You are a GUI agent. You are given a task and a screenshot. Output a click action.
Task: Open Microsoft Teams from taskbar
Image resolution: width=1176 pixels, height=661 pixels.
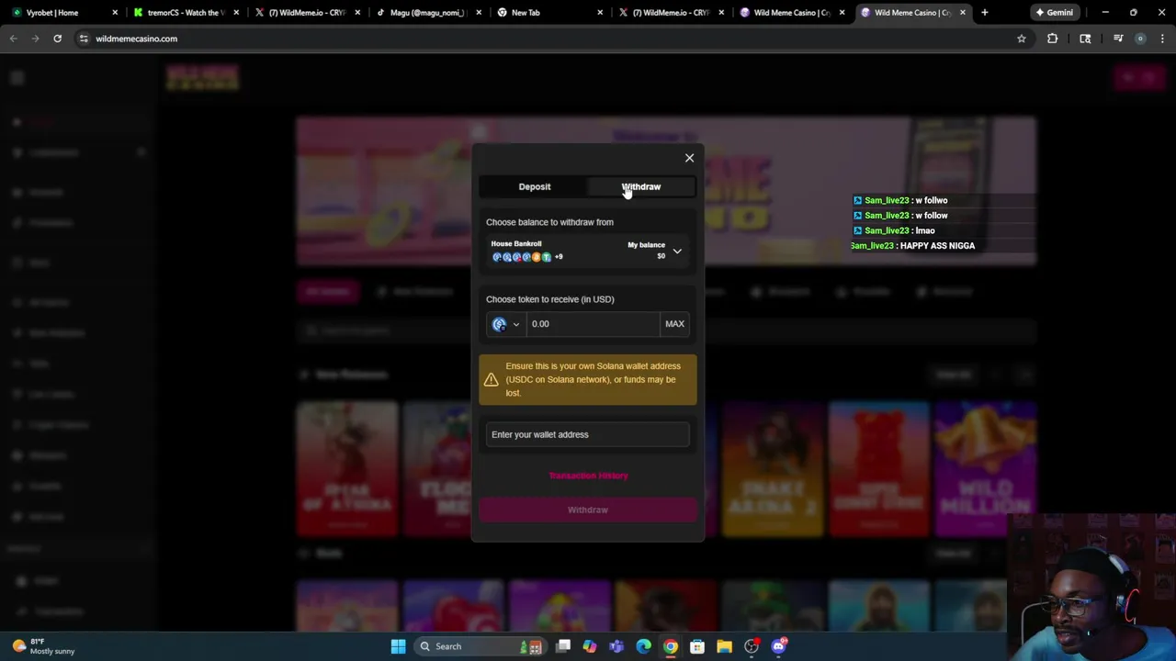(x=616, y=646)
